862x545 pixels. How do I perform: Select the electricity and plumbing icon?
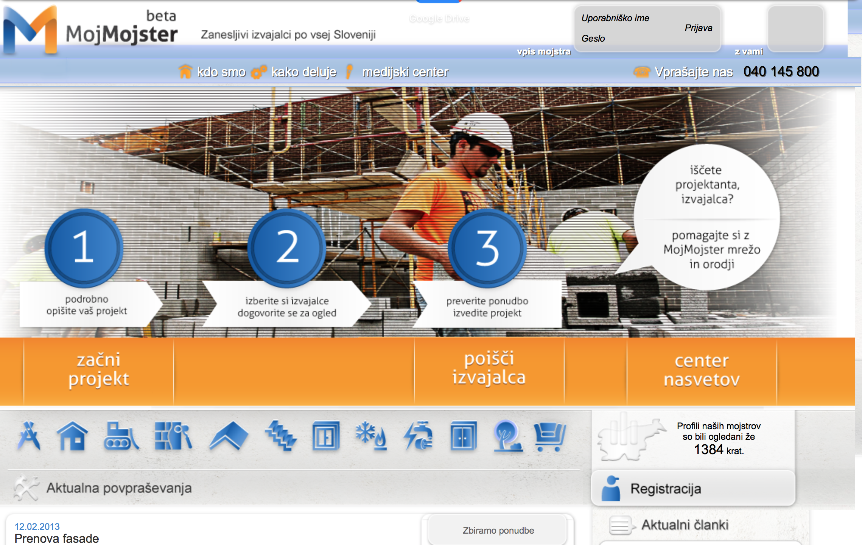coord(419,436)
